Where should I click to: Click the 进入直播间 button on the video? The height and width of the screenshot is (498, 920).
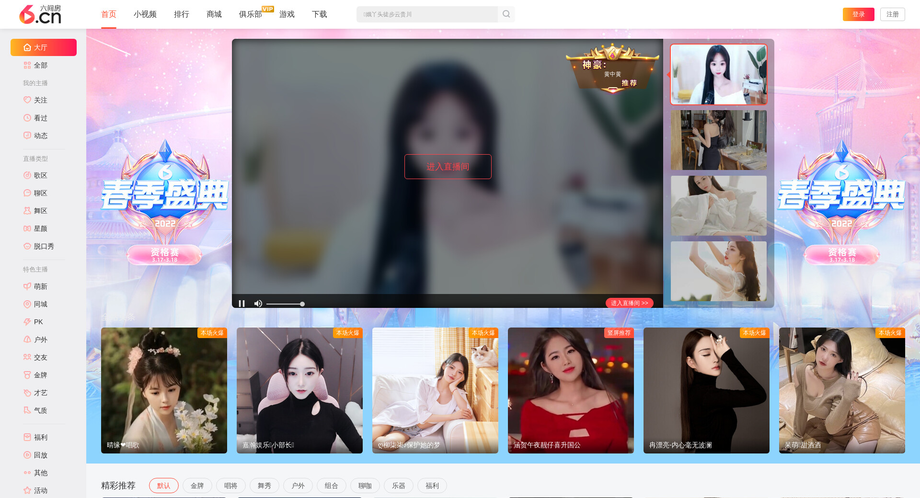pyautogui.click(x=448, y=167)
